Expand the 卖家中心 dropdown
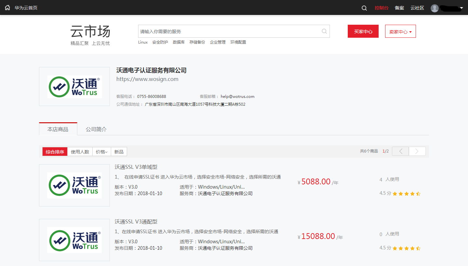The width and height of the screenshot is (468, 266). pos(400,32)
